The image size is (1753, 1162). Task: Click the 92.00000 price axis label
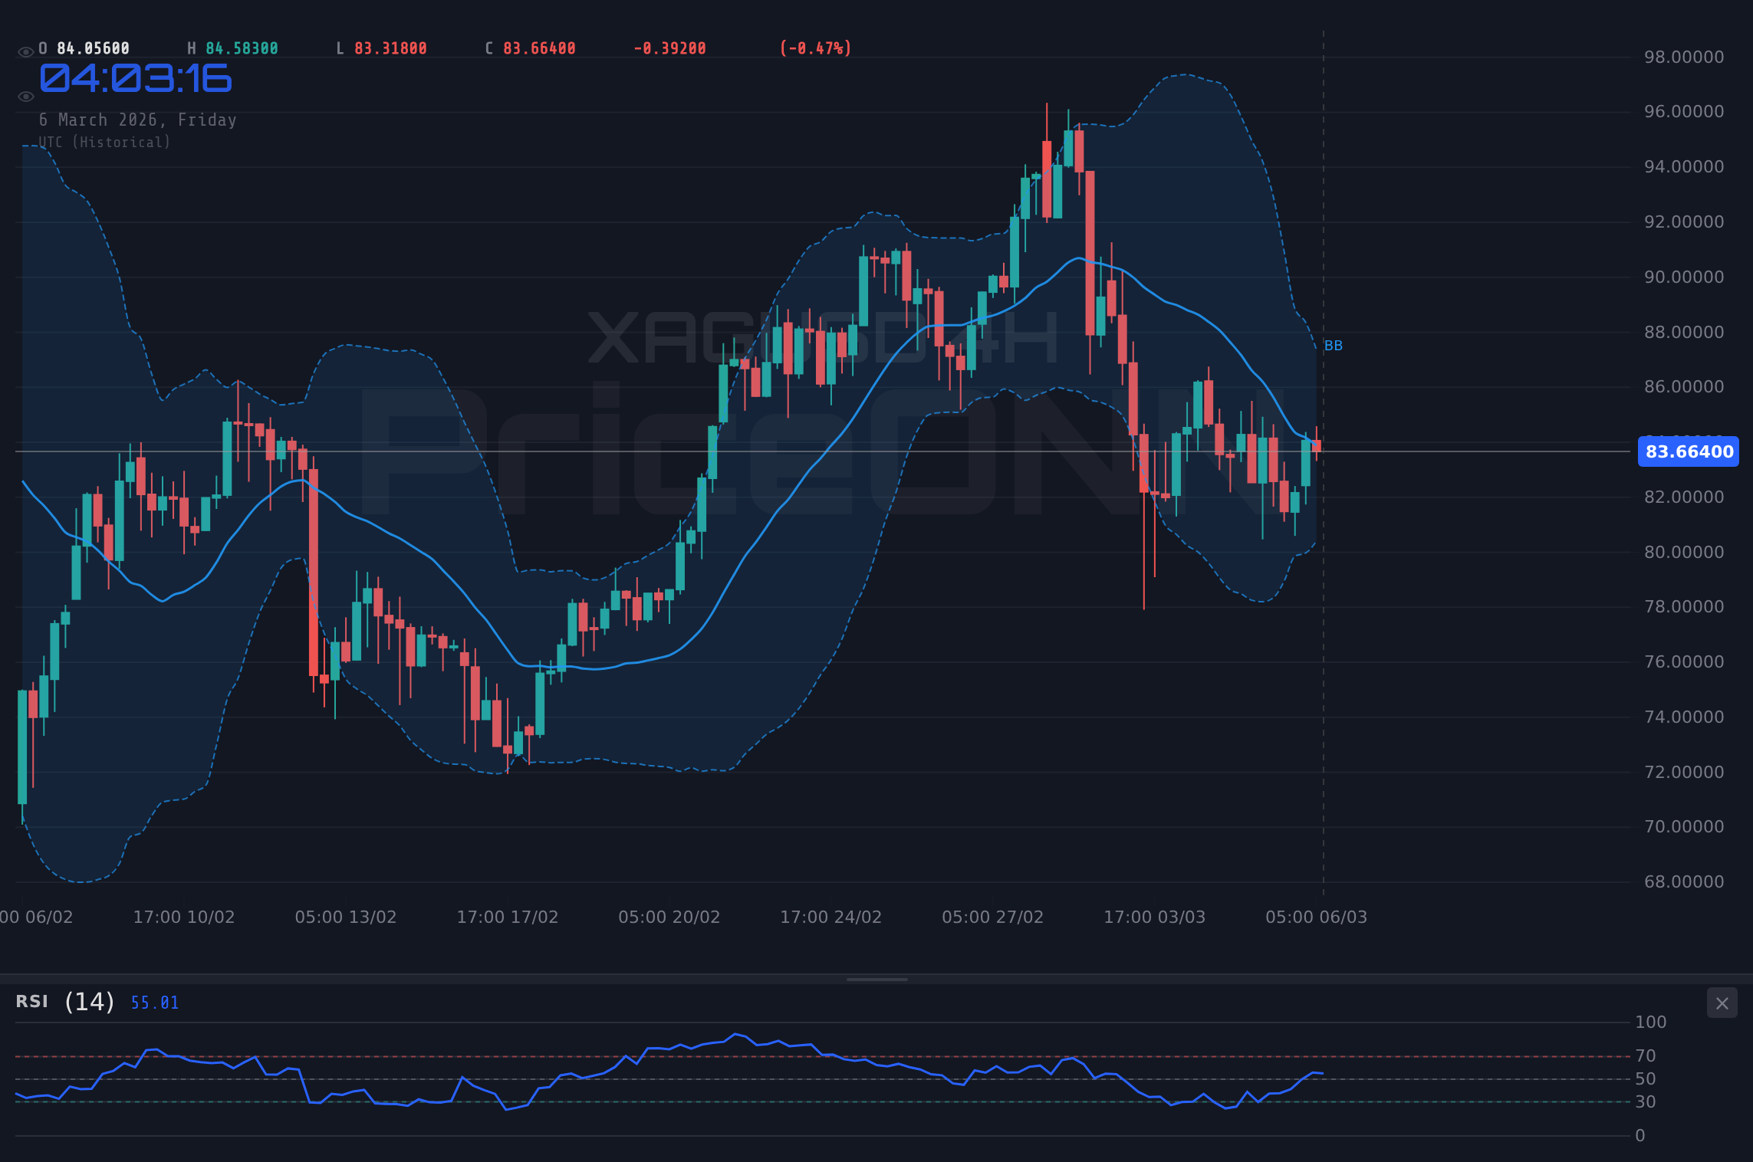pos(1684,222)
